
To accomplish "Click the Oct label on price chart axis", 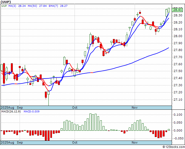I will 75,108.
